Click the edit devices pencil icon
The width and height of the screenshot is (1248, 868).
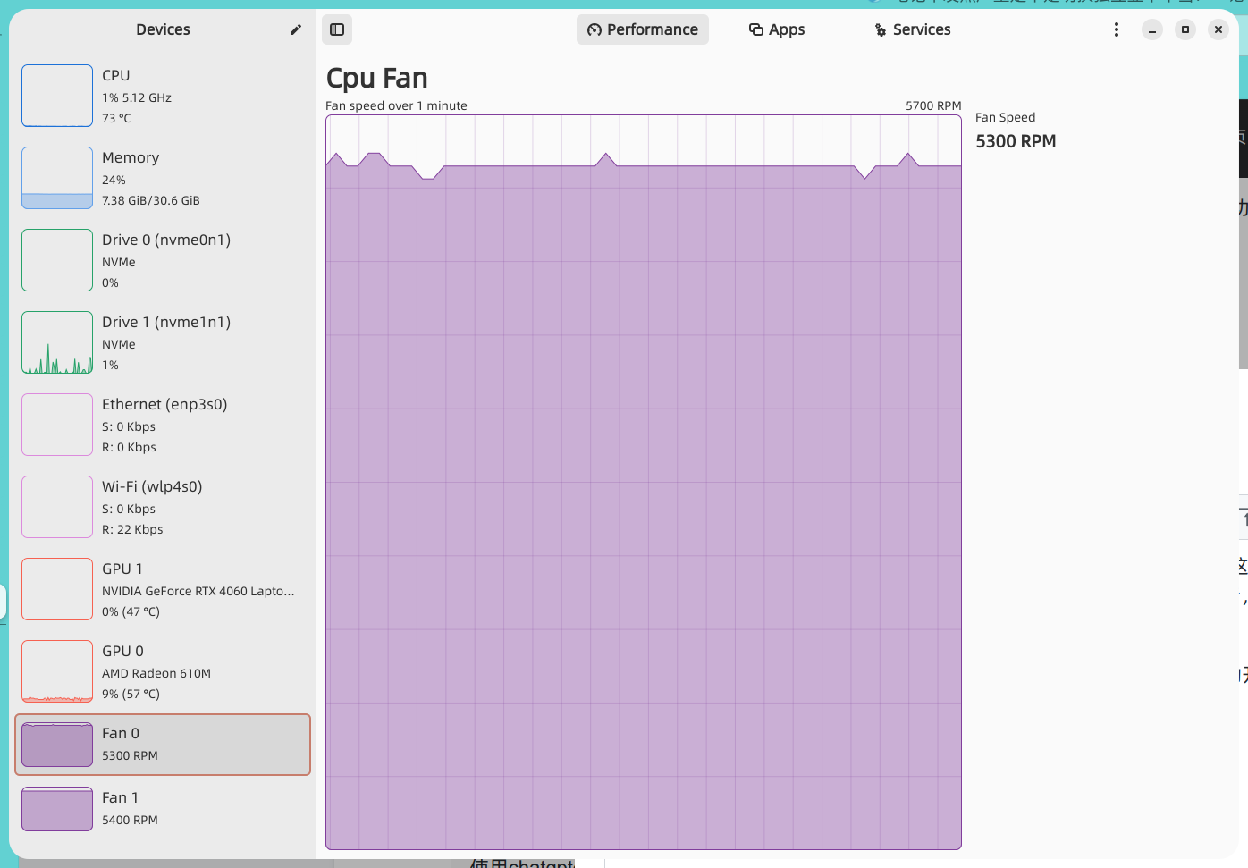(296, 29)
